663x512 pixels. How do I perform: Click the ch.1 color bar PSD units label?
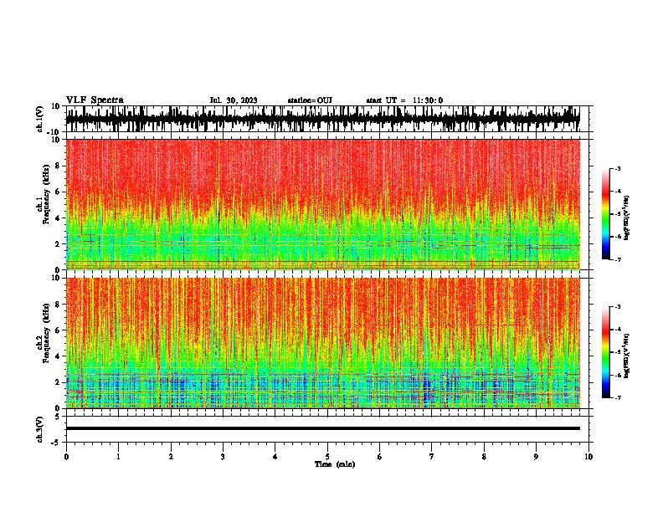(627, 218)
